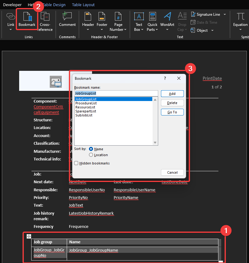Insert an Equation
Screen dimensions: 249x263
point(240,22)
